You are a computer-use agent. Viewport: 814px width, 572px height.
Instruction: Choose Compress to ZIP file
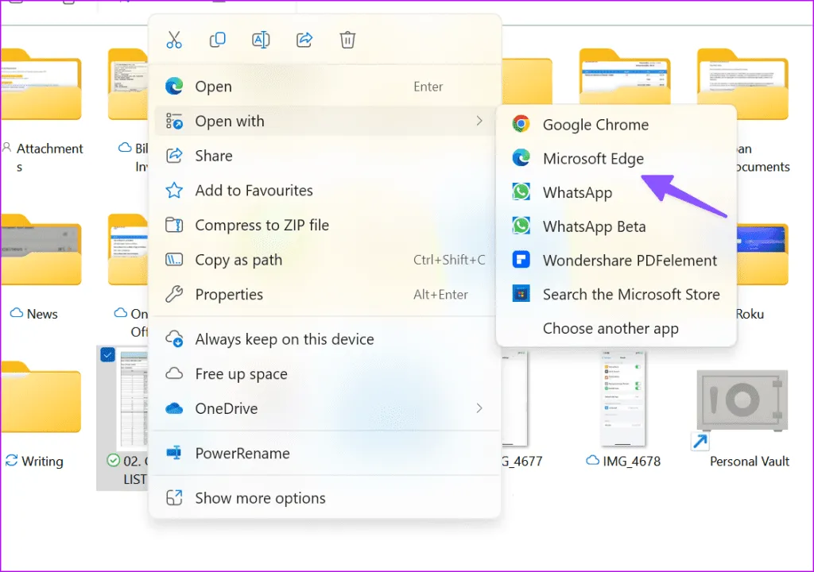(262, 226)
